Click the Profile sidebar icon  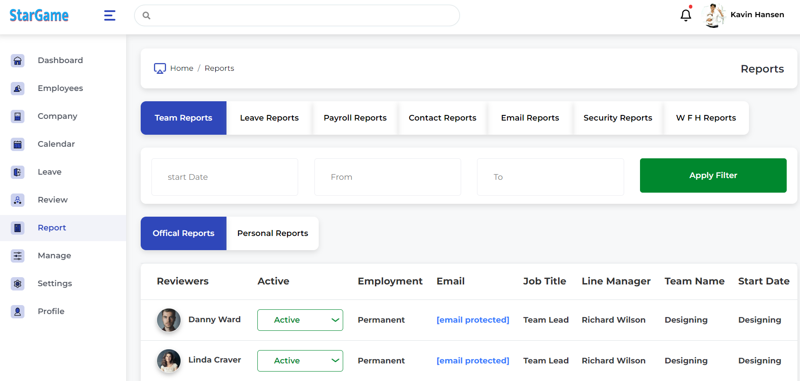point(18,311)
